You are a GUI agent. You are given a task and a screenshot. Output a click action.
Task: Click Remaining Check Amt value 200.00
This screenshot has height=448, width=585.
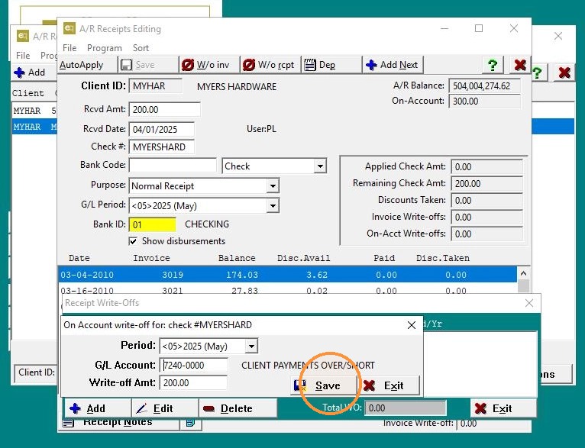pos(486,184)
